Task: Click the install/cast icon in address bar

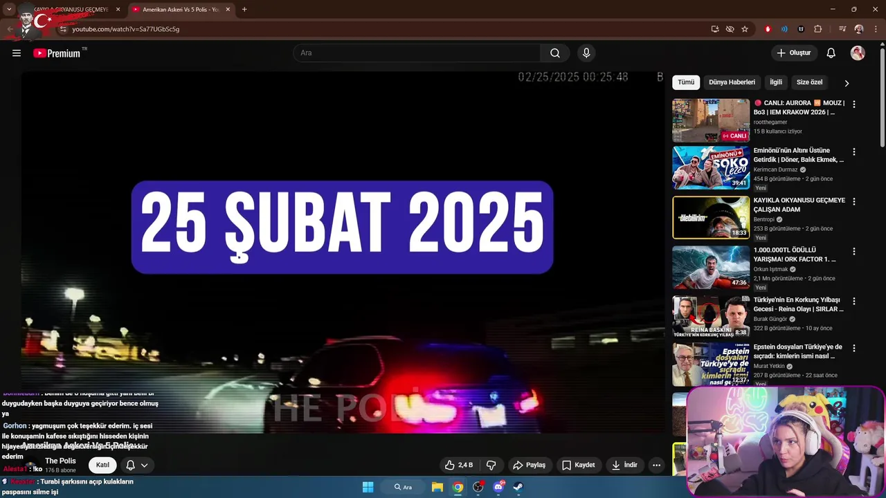Action: (715, 29)
